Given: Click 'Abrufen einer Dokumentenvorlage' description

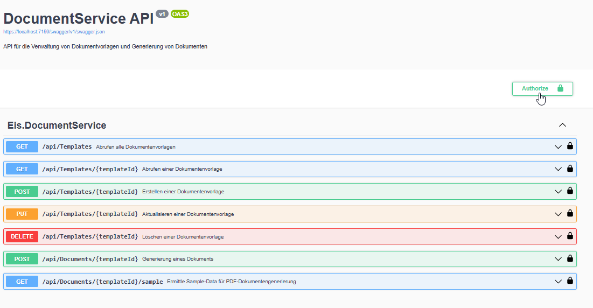Looking at the screenshot, I should tap(182, 169).
